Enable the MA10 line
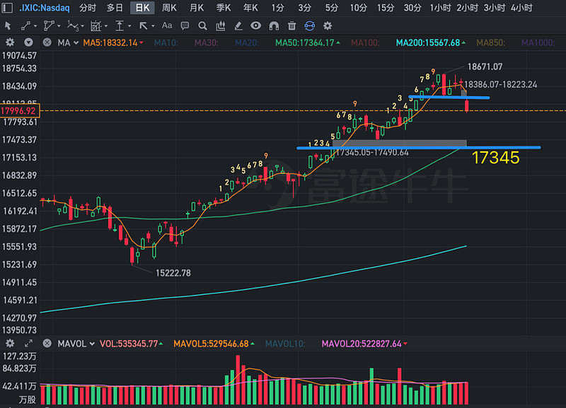Image resolution: width=566 pixels, height=408 pixels. point(166,43)
